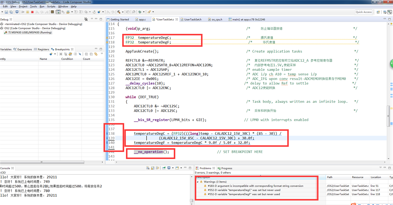Click the hammer Build icon

tap(119, 12)
